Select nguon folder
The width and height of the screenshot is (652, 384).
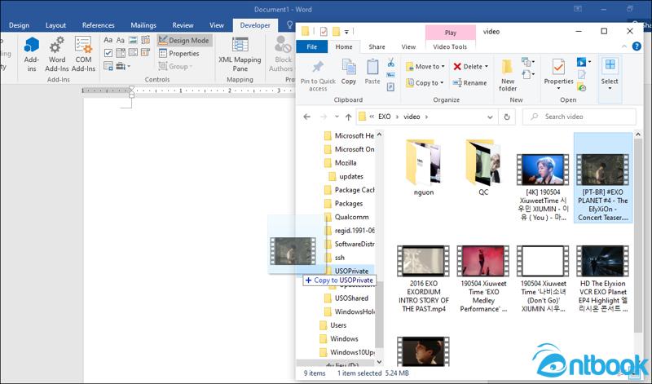(424, 167)
